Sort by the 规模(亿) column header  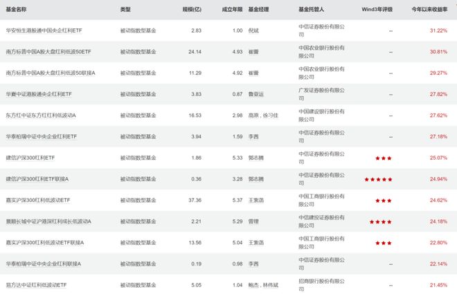[x=192, y=10]
